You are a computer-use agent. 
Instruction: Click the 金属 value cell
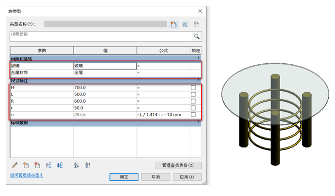pyautogui.click(x=105, y=73)
